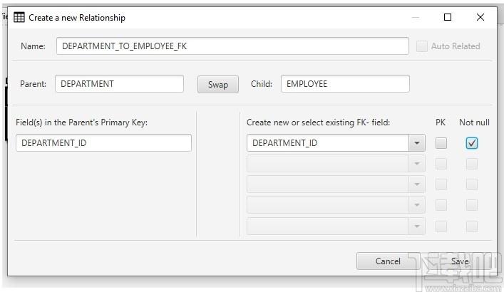This screenshot has width=504, height=292.
Task: Close the Create a new Relationship dialog
Action: pyautogui.click(x=480, y=17)
